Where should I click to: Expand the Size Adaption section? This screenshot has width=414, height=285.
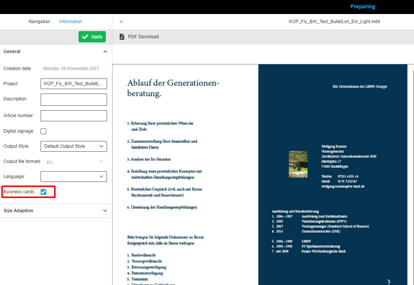coord(105,211)
